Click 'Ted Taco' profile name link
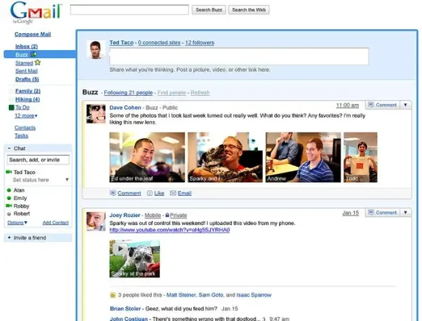This screenshot has height=321, width=422. click(121, 42)
